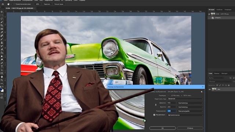Select the Lasso tool
This screenshot has height=132, width=235.
tap(2, 19)
